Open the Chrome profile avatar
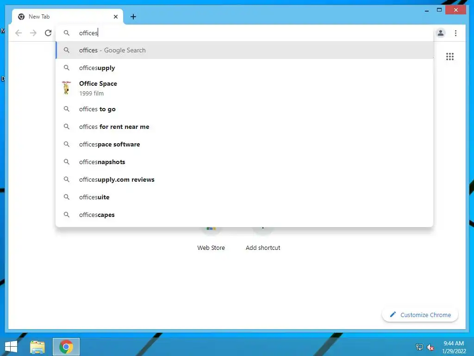 tap(441, 33)
